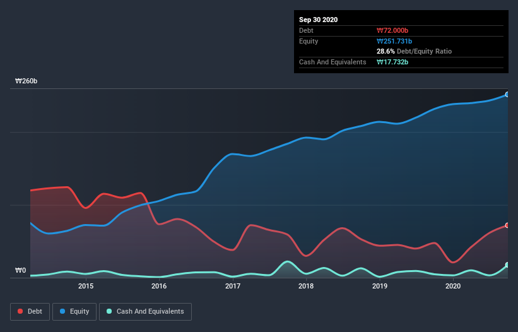This screenshot has height=332, width=518.
Task: Click the ₩251.731b equity value
Action: coord(394,41)
